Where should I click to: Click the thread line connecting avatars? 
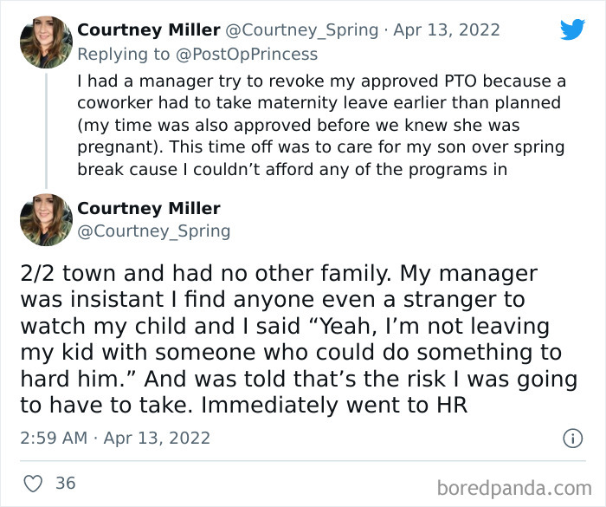(45, 130)
